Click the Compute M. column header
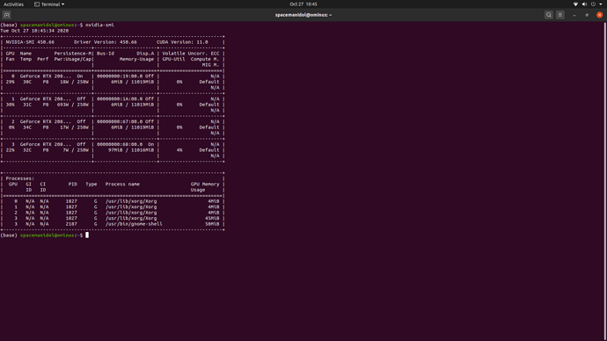The height and width of the screenshot is (341, 607). pos(205,59)
